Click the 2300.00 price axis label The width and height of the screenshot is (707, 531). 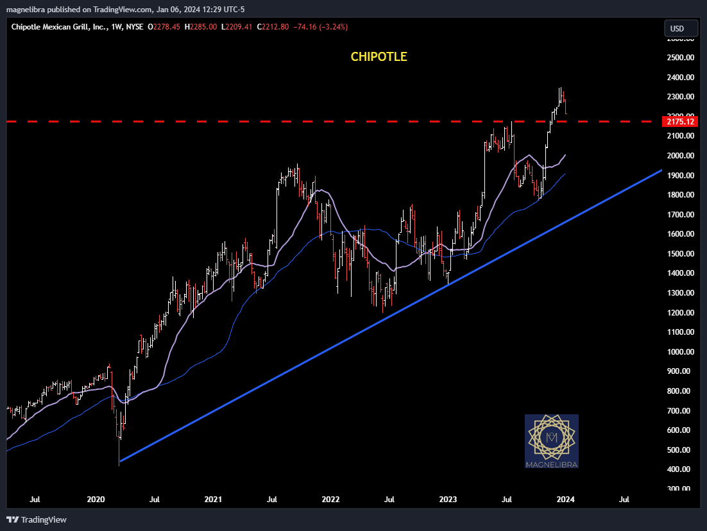click(681, 96)
